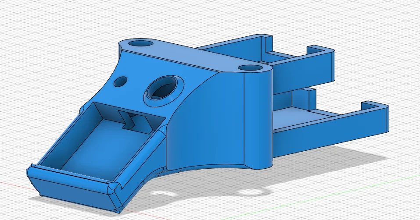Screen dimensions: 420x220
Task: Click the small round hole on sloped face
Action: point(121,82)
